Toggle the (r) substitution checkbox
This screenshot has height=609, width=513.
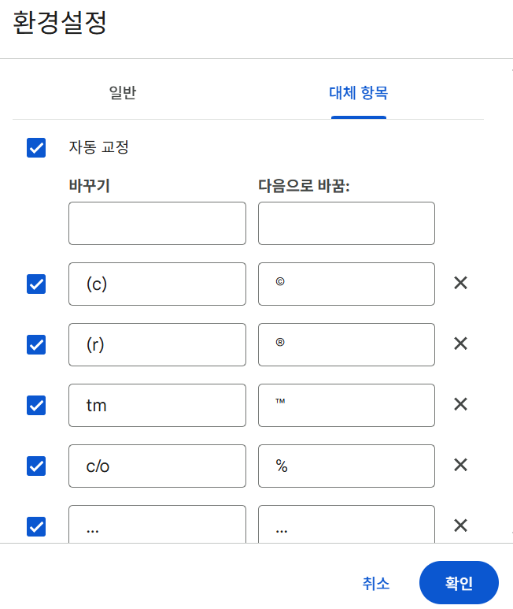click(36, 344)
